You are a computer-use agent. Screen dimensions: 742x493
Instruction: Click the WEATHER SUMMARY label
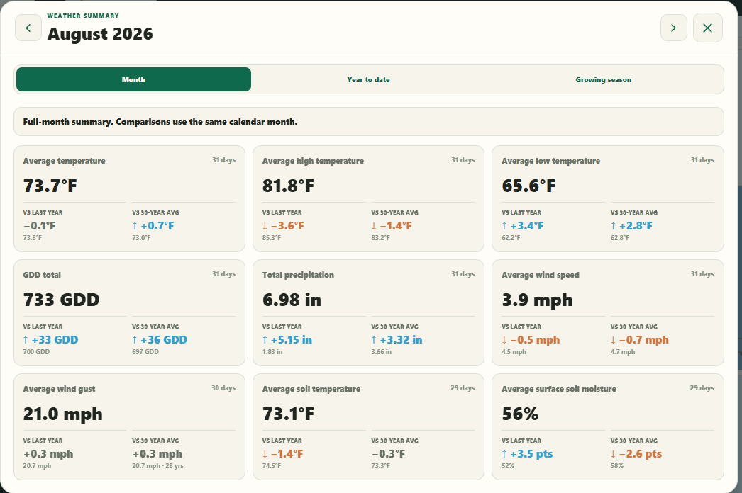point(83,16)
